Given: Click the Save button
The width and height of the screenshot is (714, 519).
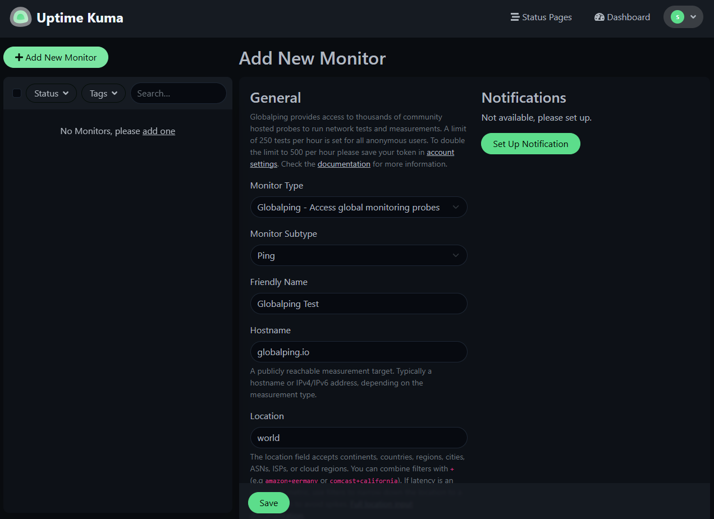Looking at the screenshot, I should click(x=268, y=503).
